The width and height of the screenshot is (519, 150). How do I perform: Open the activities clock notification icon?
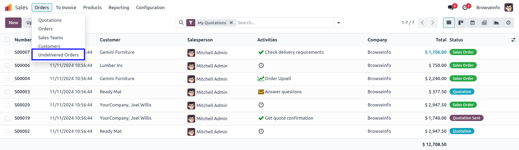coord(465,8)
